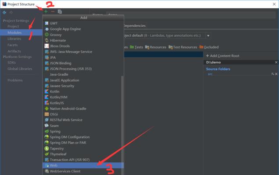Select JavaEE Application entry

82,80
